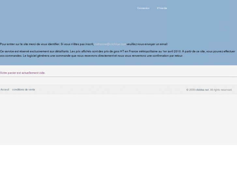This screenshot has width=237, height=177.
Task: Open the conditions de vente link
Action: [23, 90]
